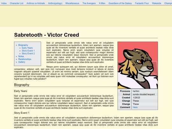The width and height of the screenshot is (172, 129).
Task: Click the Sabretooth - Victor Creed title
Action: [47, 35]
